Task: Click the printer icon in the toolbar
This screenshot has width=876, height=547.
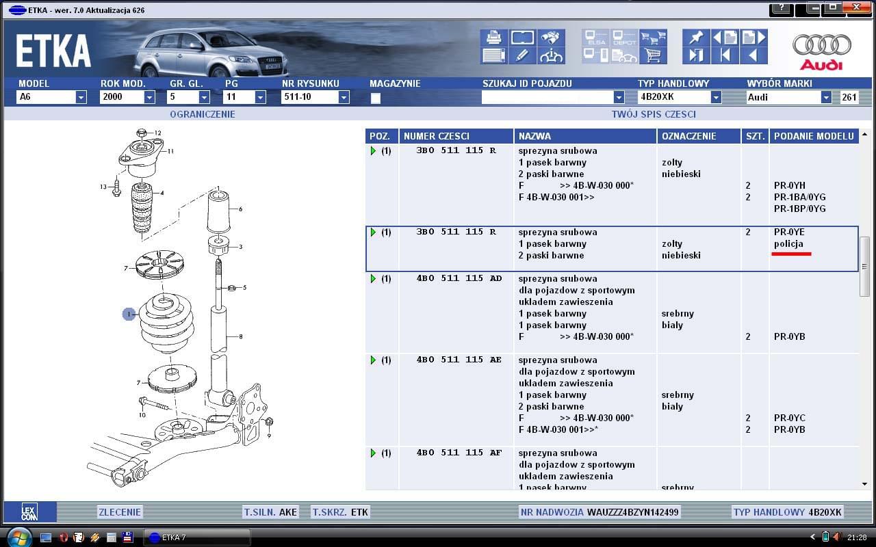Action: [493, 38]
